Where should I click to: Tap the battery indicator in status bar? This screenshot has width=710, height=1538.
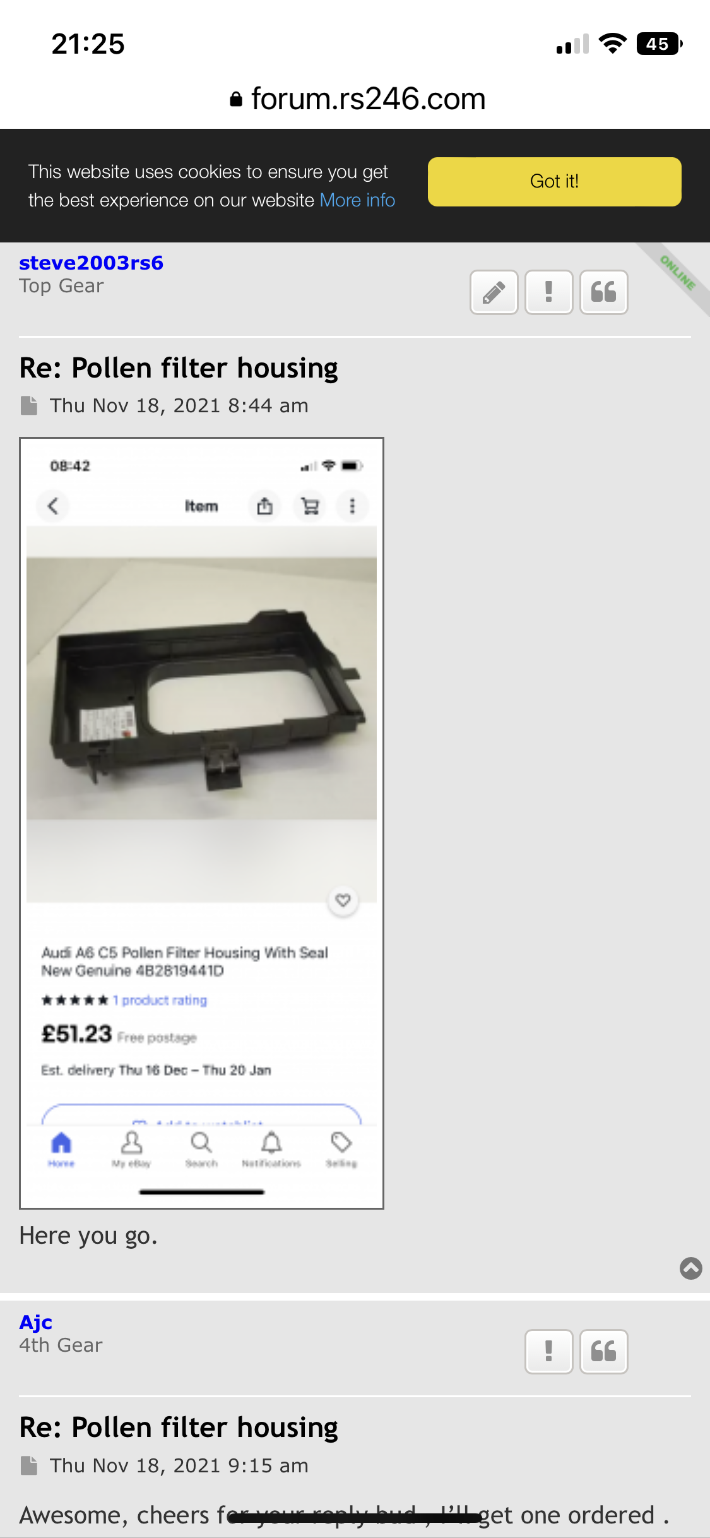(x=659, y=44)
